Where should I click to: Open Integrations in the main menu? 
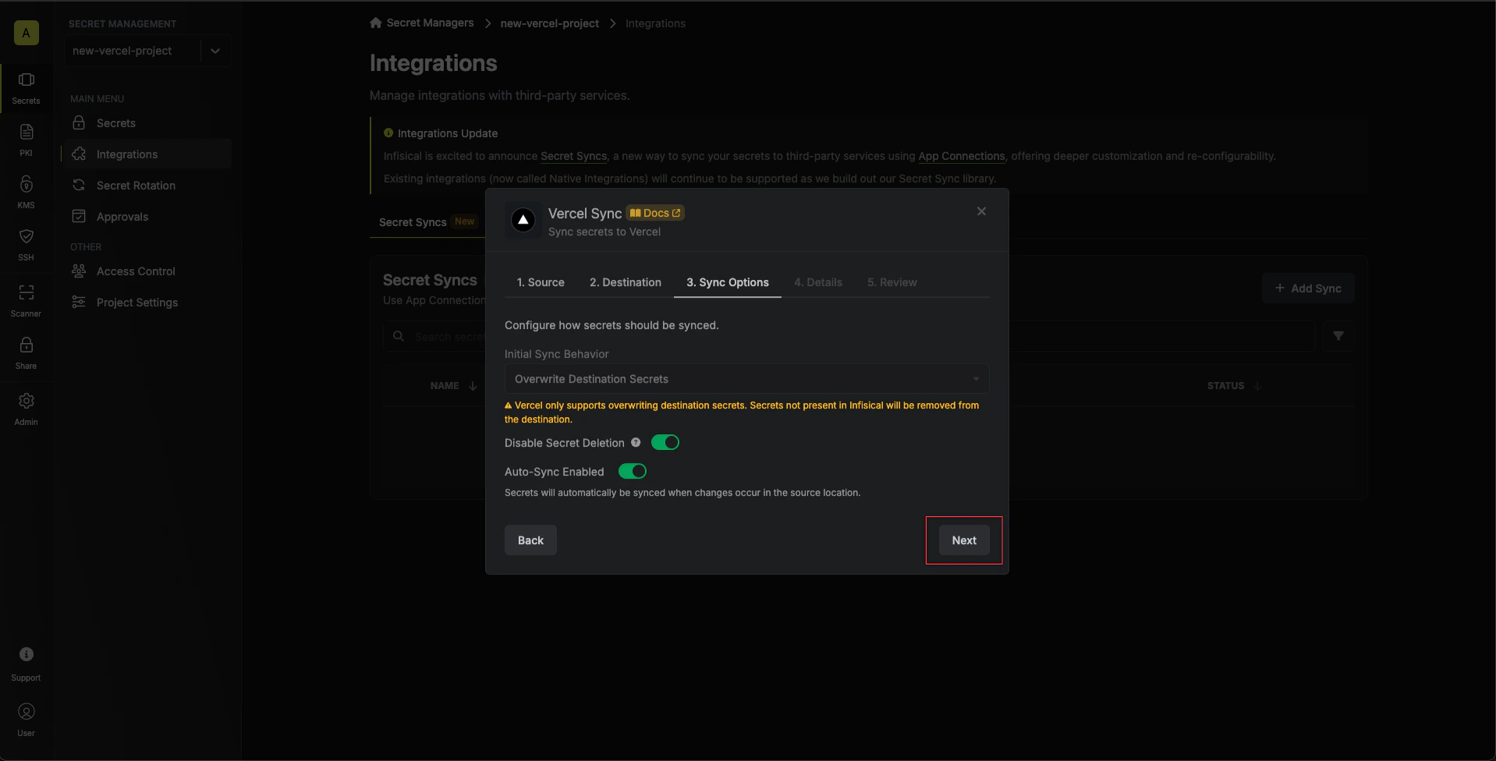tap(147, 154)
